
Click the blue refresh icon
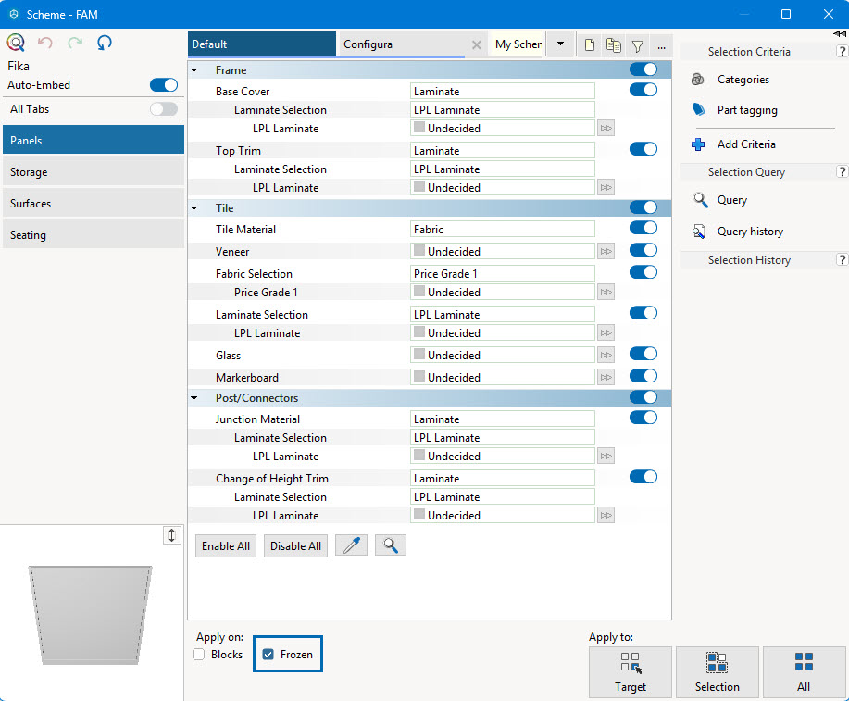coord(105,43)
